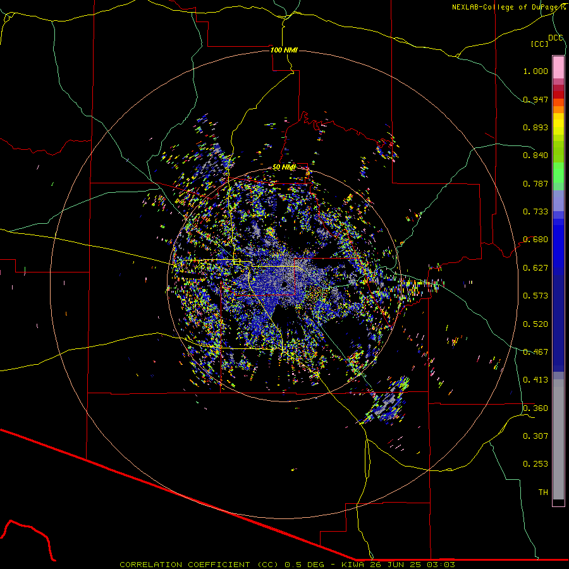Click the 1.000 value on color scale

535,71
